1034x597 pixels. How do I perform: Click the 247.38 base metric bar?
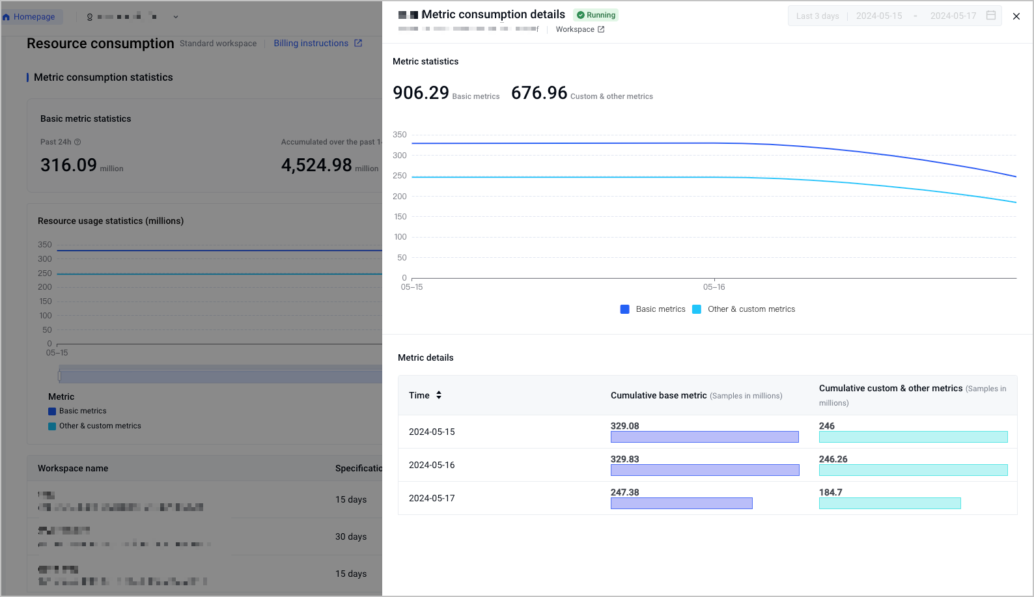tap(682, 503)
